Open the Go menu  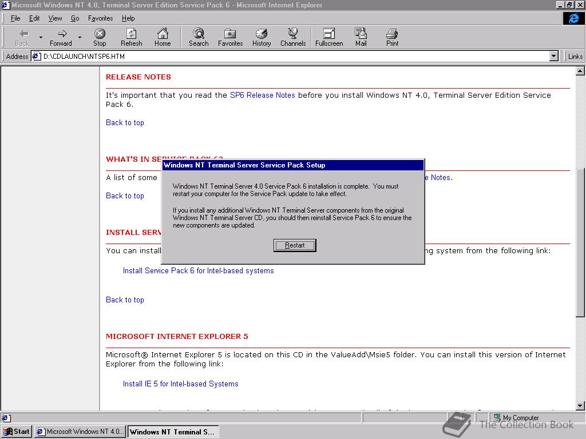[x=75, y=18]
